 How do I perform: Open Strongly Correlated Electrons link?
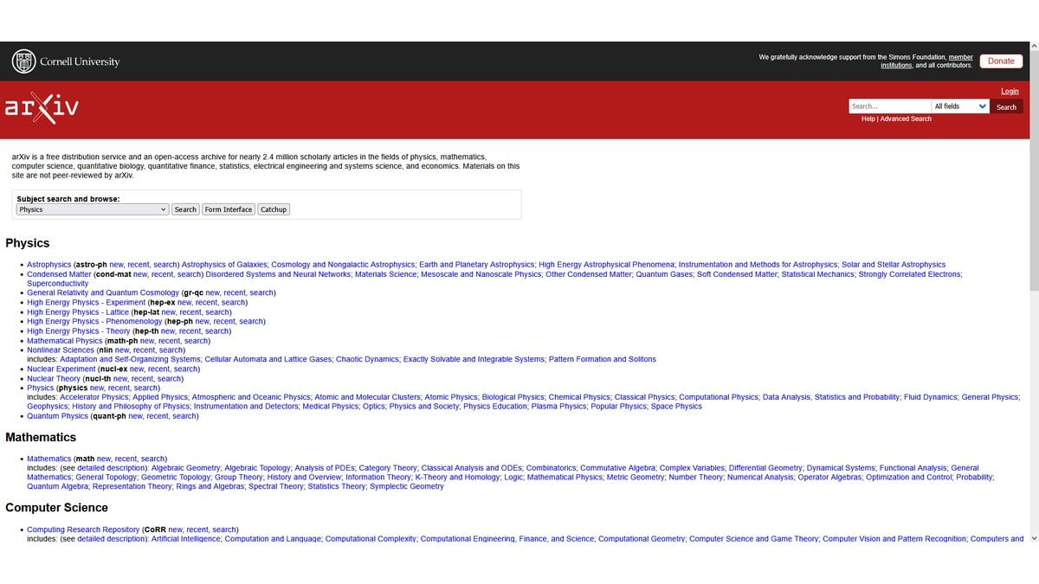click(x=910, y=274)
